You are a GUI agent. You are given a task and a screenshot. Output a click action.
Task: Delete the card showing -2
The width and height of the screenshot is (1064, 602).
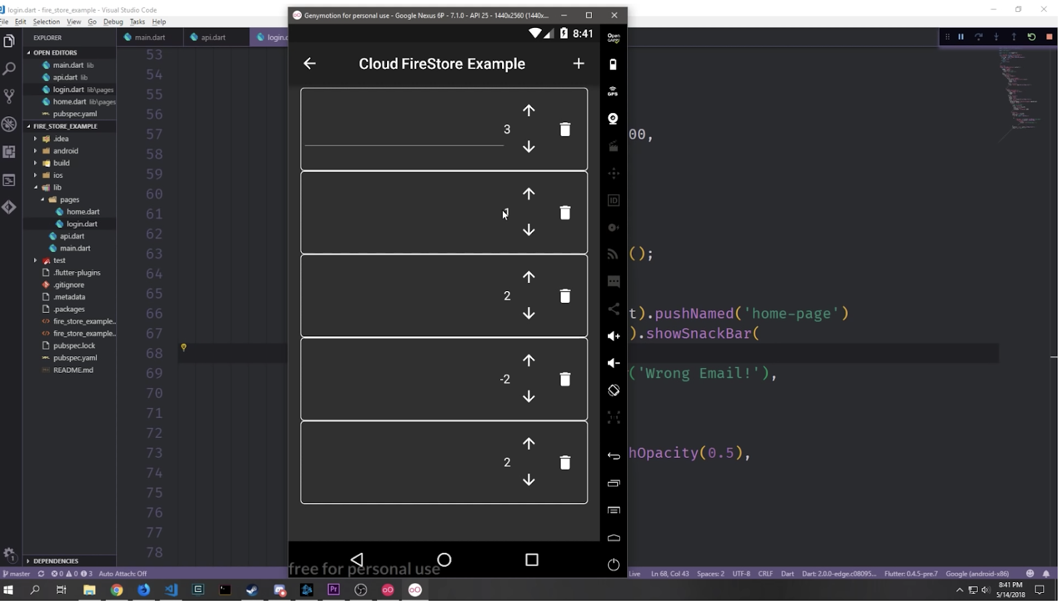point(565,379)
